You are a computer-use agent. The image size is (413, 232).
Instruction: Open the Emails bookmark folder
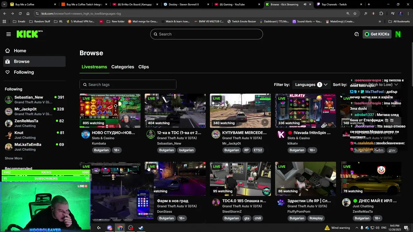tap(19, 22)
